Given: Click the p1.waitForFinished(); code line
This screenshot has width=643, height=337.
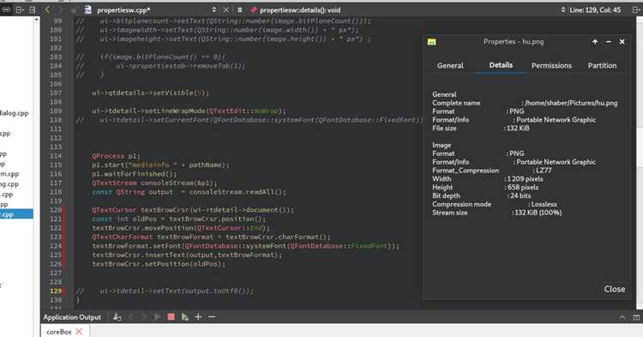Looking at the screenshot, I should tap(135, 174).
